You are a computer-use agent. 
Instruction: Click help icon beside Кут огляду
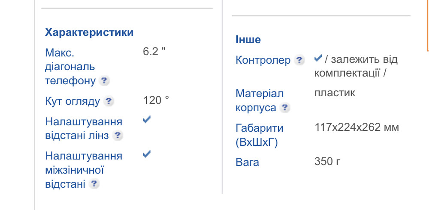109,101
